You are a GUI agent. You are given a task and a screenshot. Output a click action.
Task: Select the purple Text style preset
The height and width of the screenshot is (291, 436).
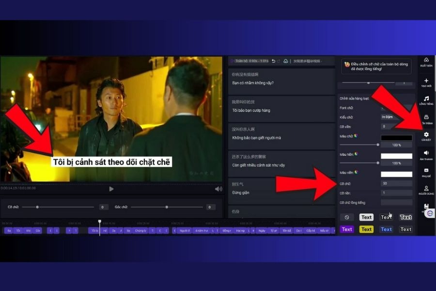coord(347,229)
